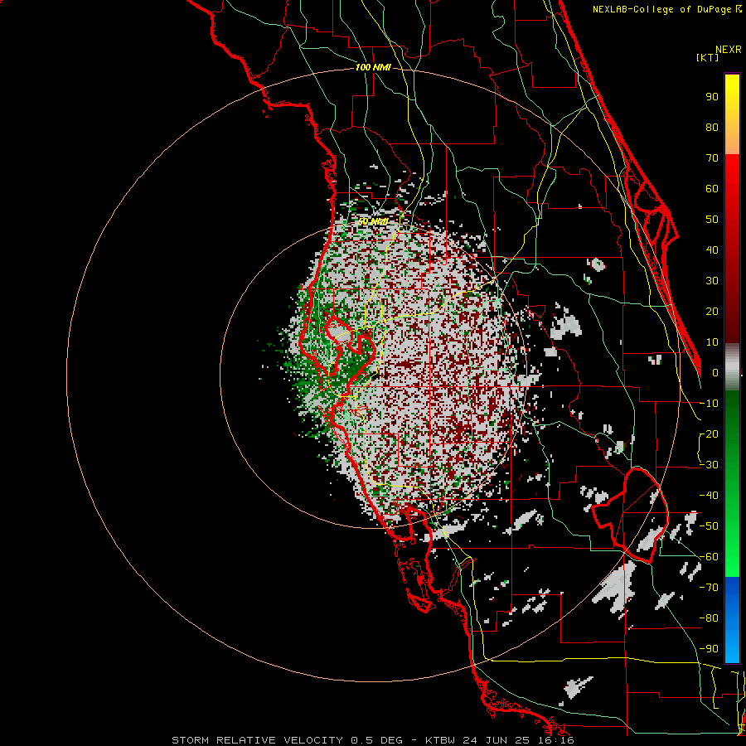This screenshot has width=746, height=746.
Task: Click the -80 value on velocity scale
Action: [x=709, y=618]
